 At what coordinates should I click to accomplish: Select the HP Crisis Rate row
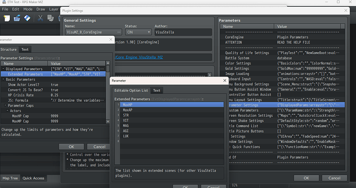pyautogui.click(x=53, y=95)
